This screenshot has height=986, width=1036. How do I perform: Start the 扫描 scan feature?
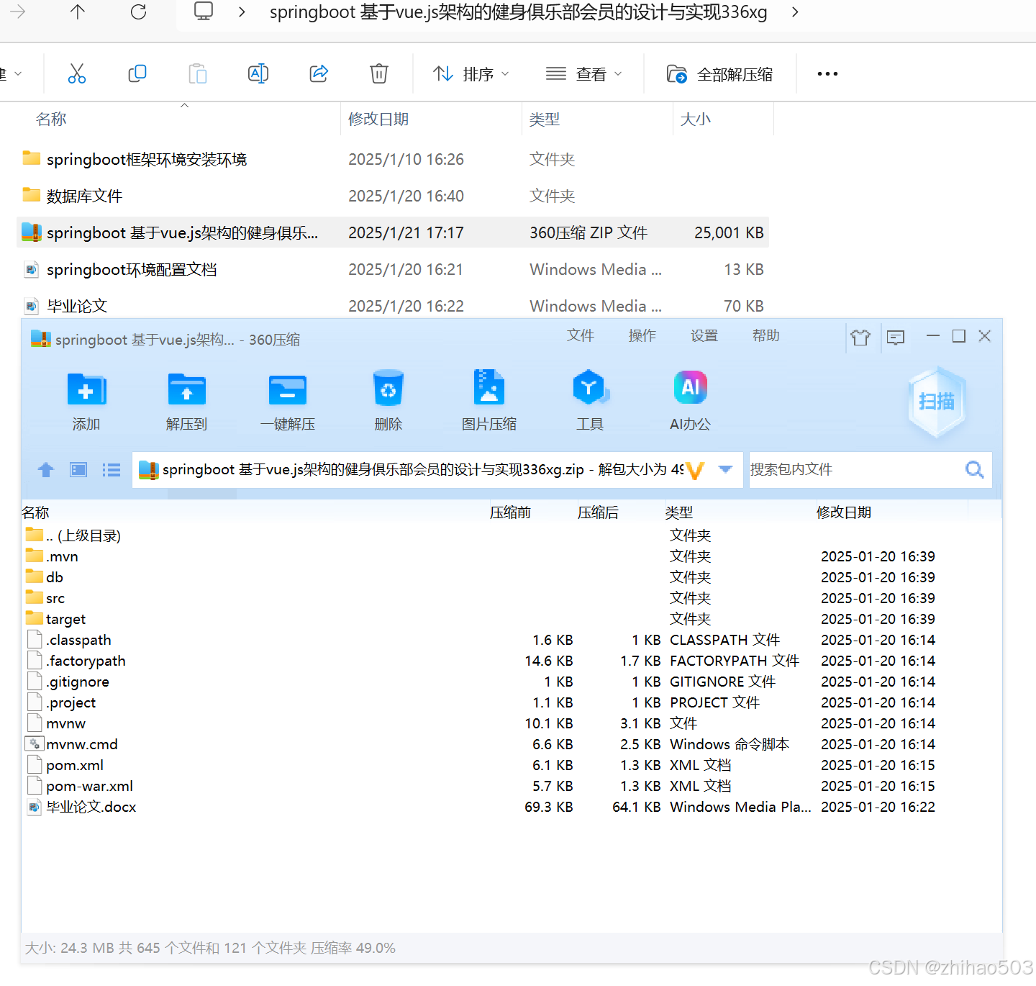pos(936,402)
